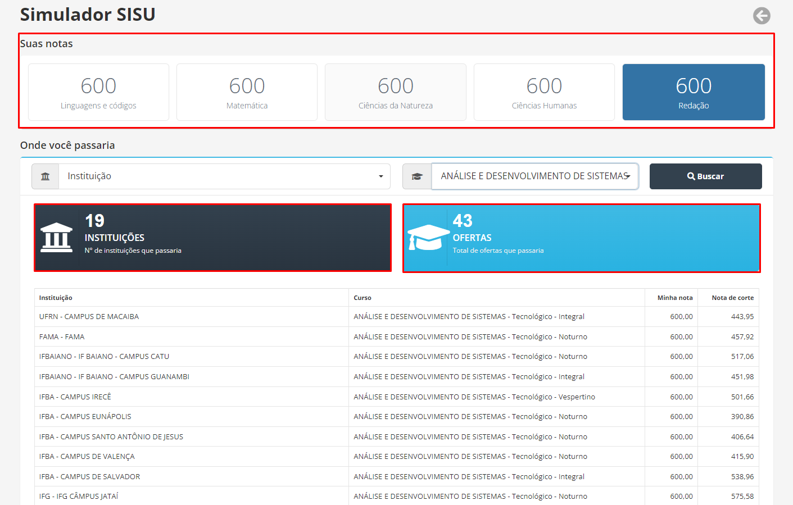Select the Ciências Humanas score card

544,92
